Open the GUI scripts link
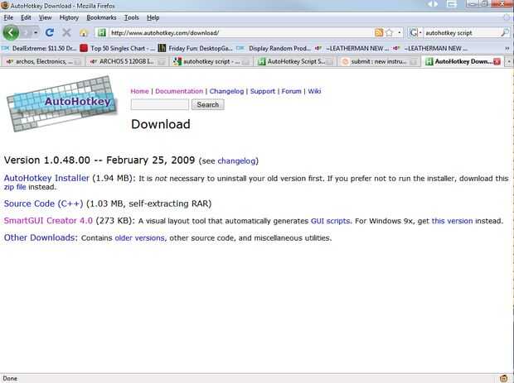Screen dimensions: 514x383 point(330,221)
